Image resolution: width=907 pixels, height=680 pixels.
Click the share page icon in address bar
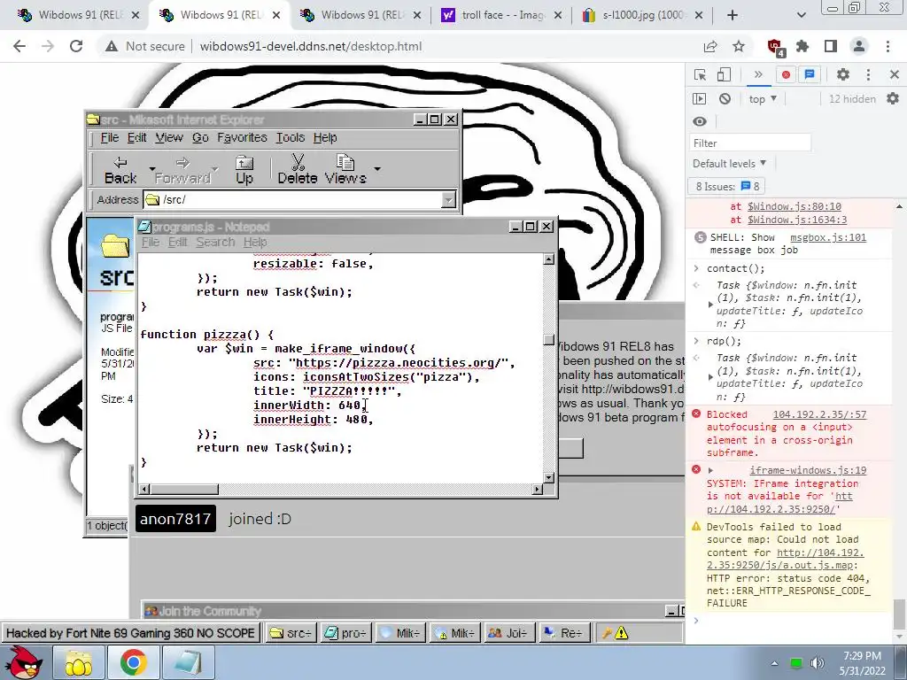coord(710,46)
